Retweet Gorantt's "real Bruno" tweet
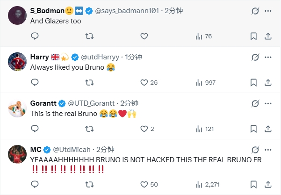 point(89,129)
